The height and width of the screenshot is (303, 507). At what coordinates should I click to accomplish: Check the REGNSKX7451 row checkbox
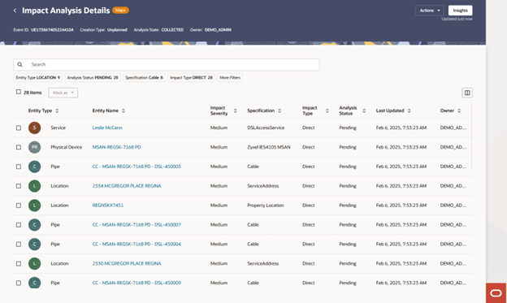point(19,206)
